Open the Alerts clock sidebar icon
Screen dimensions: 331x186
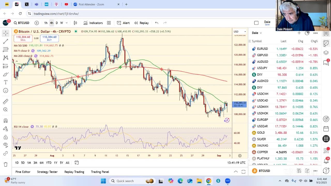click(x=326, y=43)
